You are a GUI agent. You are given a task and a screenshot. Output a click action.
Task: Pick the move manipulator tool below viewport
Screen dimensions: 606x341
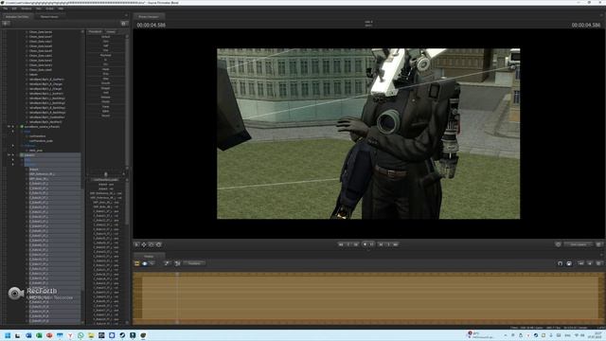click(144, 244)
